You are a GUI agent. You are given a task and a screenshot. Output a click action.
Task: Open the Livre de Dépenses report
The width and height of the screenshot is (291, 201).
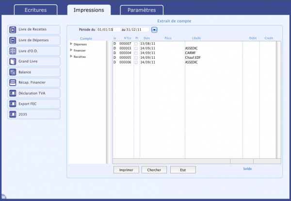point(34,40)
